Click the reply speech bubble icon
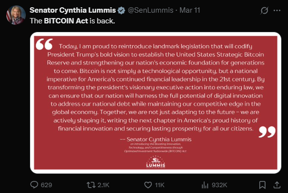 [34, 185]
